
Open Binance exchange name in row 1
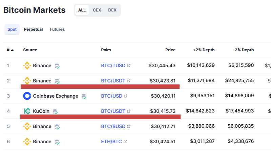42,66
